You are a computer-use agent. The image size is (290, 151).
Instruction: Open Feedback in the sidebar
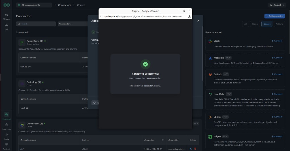point(7,146)
